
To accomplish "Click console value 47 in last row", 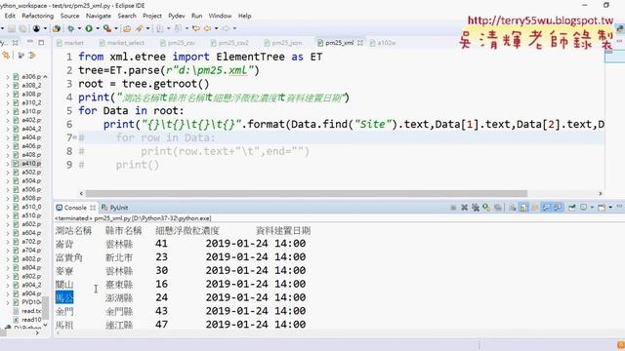I will pos(161,324).
